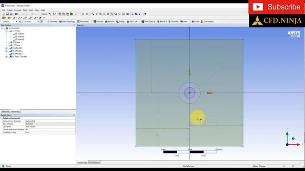Select Sketch2 in the tree outline

[x=20, y=37]
